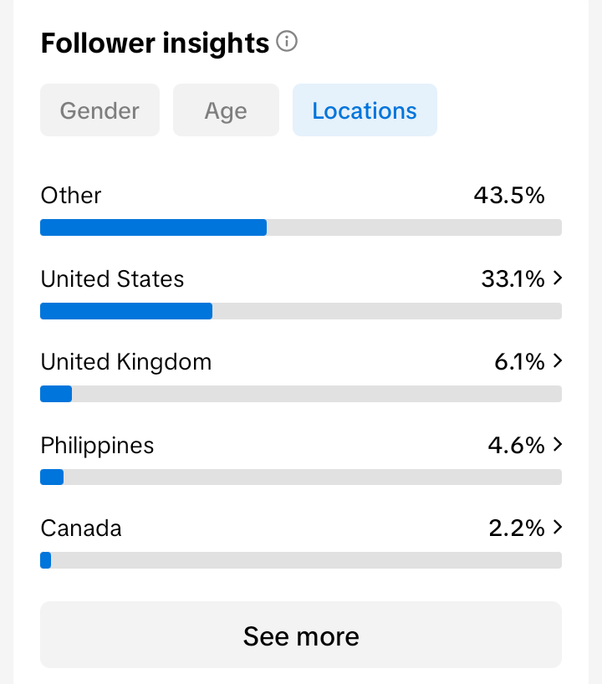Click the Canada country label
The height and width of the screenshot is (684, 602).
(x=81, y=528)
